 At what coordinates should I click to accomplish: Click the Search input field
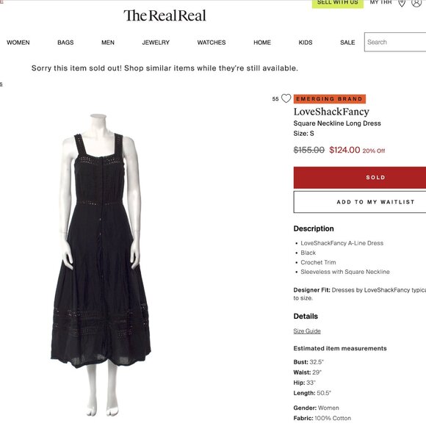395,42
